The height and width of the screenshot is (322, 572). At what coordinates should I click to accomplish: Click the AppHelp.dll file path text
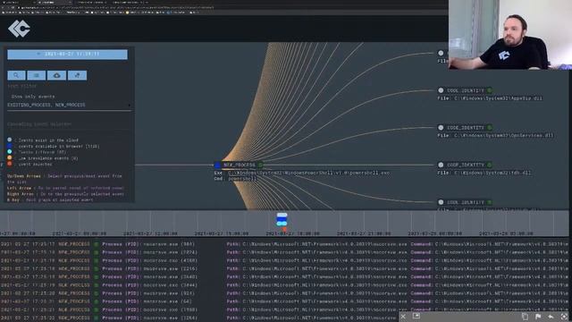point(498,98)
